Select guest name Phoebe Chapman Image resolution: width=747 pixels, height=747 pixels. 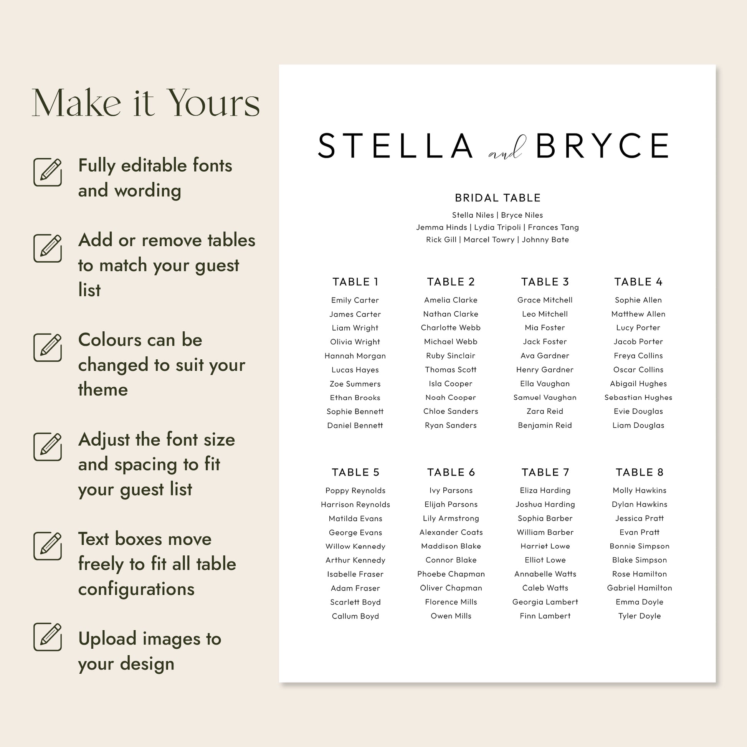click(x=451, y=574)
